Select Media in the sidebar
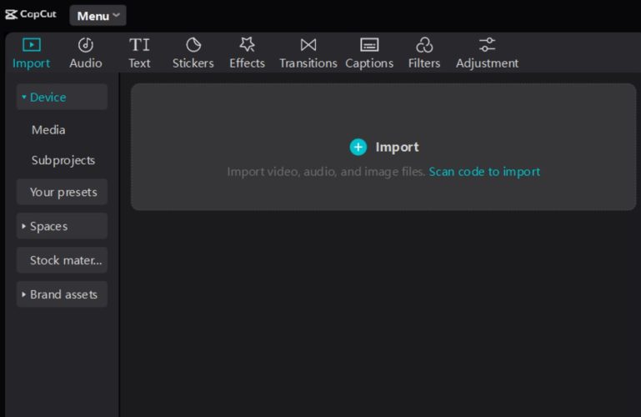The height and width of the screenshot is (417, 641). point(48,130)
